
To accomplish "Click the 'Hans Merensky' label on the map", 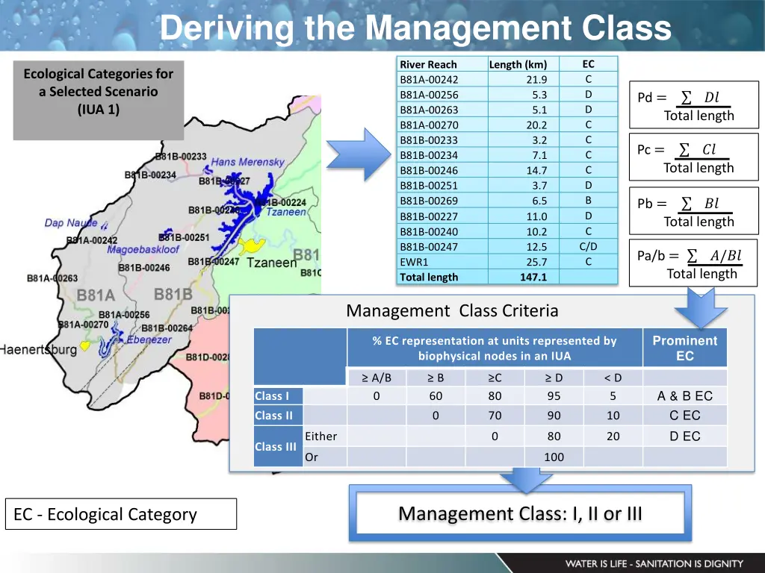I will tap(247, 162).
